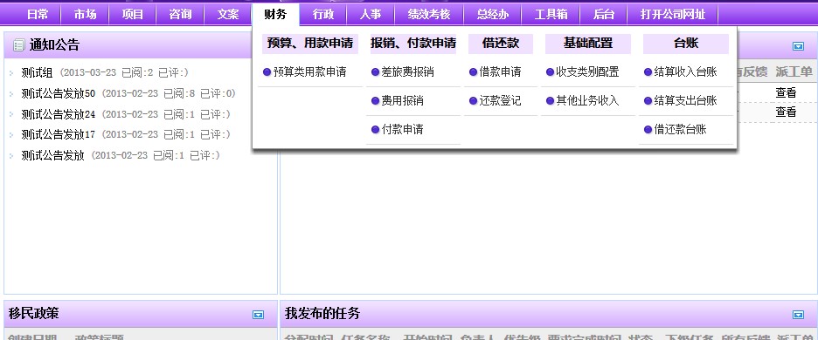Image resolution: width=818 pixels, height=340 pixels.
Task: Open 收支类别配置 settings entry
Action: click(587, 72)
